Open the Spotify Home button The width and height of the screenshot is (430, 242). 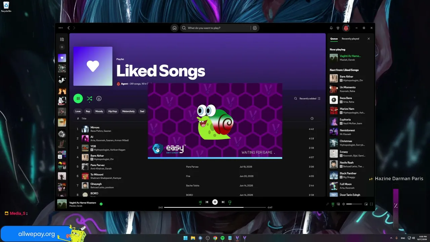[174, 28]
